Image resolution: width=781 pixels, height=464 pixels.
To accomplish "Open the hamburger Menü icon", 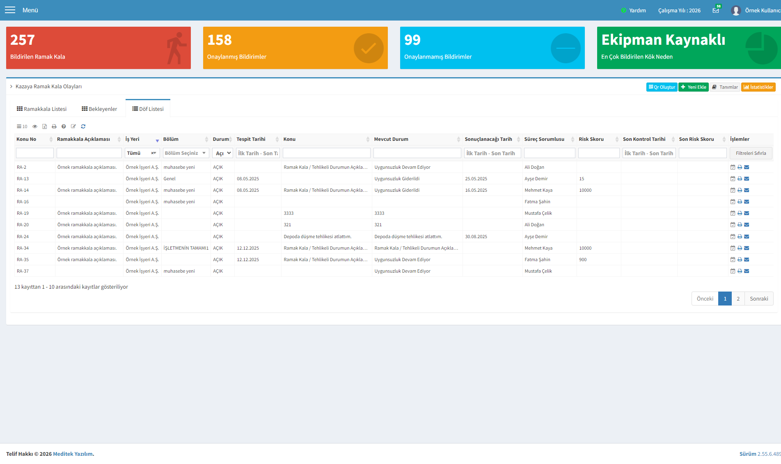I will (10, 10).
